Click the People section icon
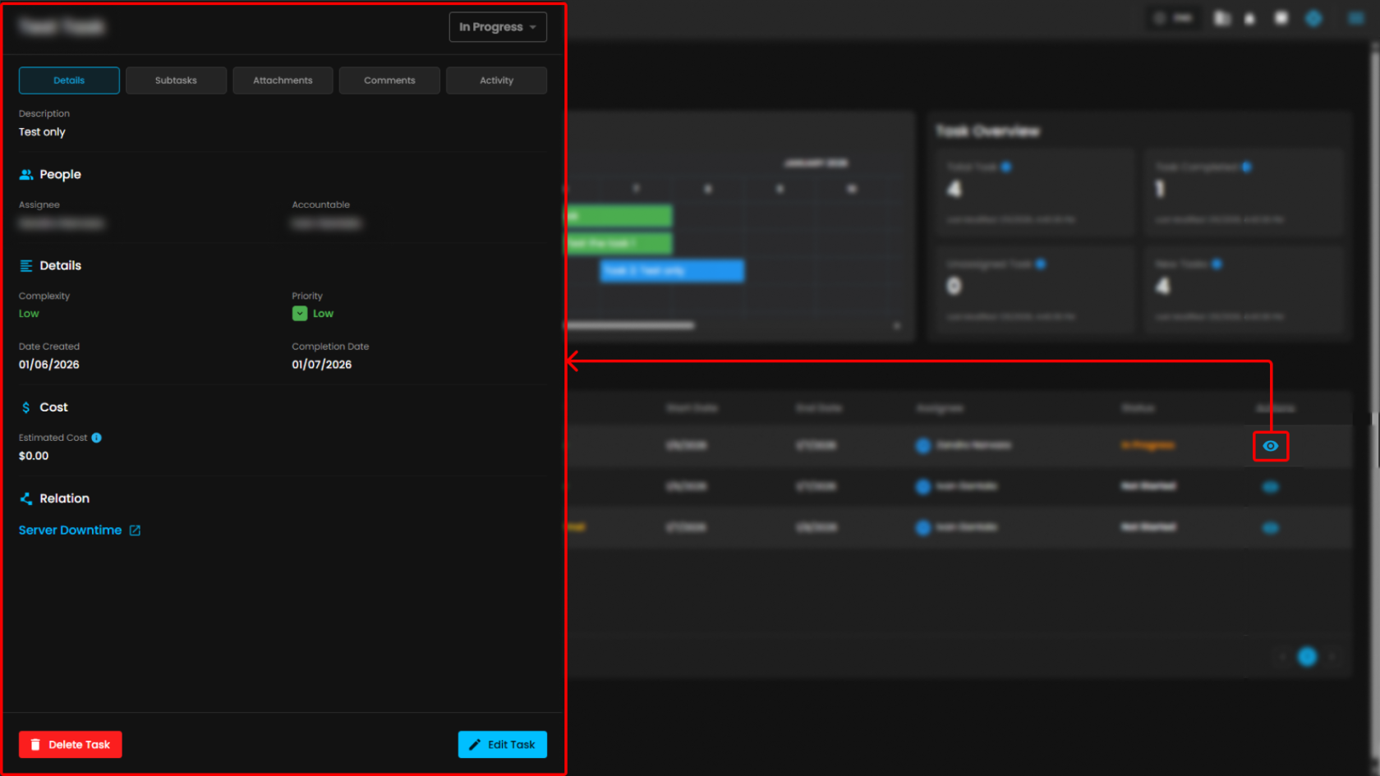Screen dimensions: 1380x776 click(26, 175)
